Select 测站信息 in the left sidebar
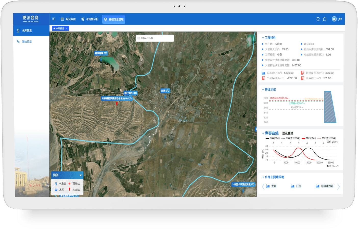This screenshot has height=229, width=358. [31, 41]
